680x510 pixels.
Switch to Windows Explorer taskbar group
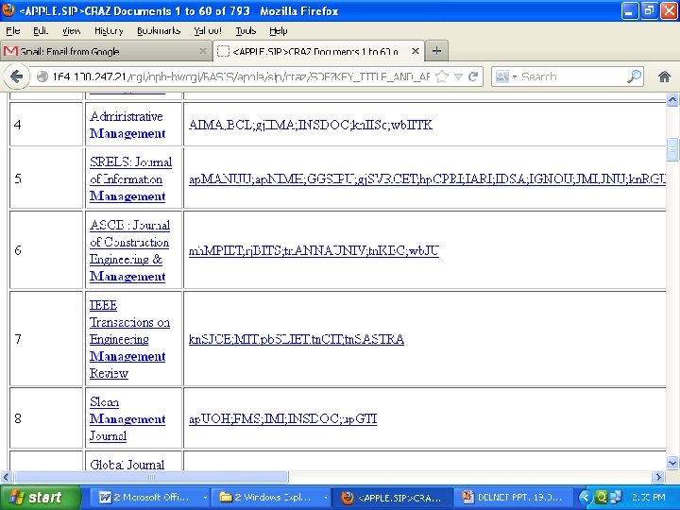point(273,498)
